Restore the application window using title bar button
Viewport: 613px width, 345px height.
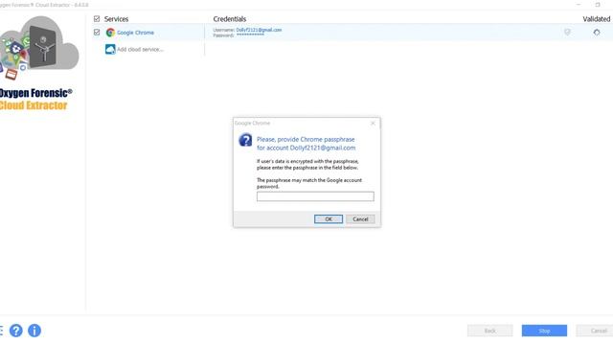pos(598,5)
